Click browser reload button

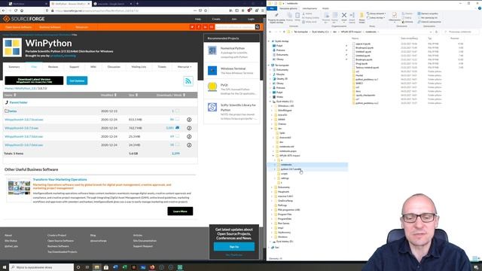click(x=16, y=11)
